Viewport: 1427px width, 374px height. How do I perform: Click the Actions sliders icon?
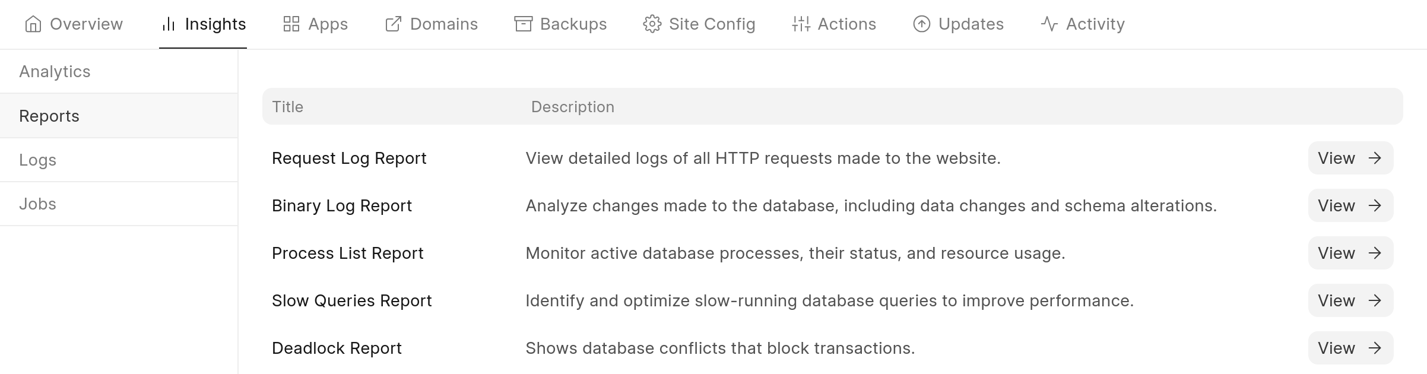coord(801,24)
